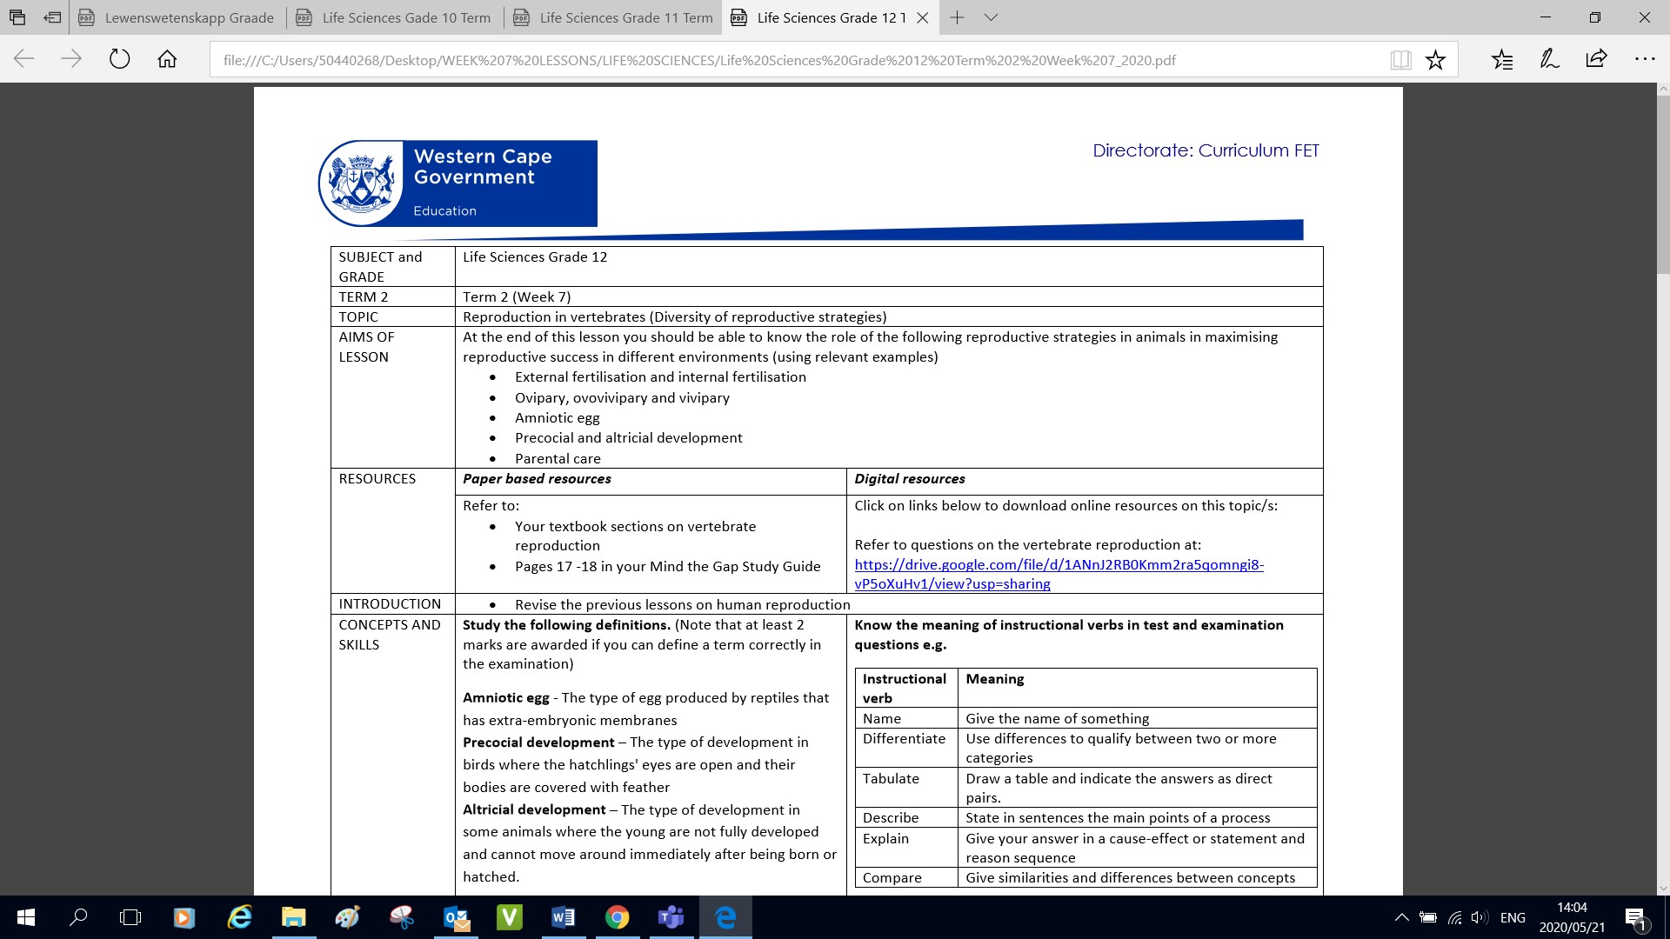
Task: Switch to Life Sciences Gade 10 Term tab
Action: [x=395, y=17]
